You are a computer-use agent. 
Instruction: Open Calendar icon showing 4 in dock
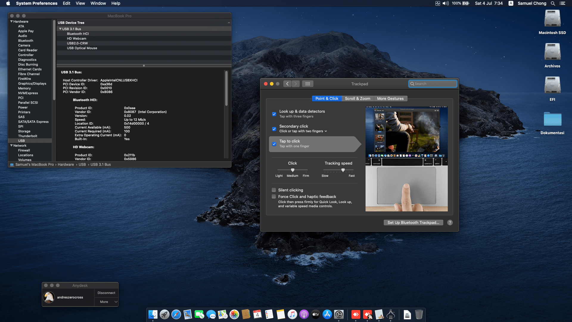257,315
